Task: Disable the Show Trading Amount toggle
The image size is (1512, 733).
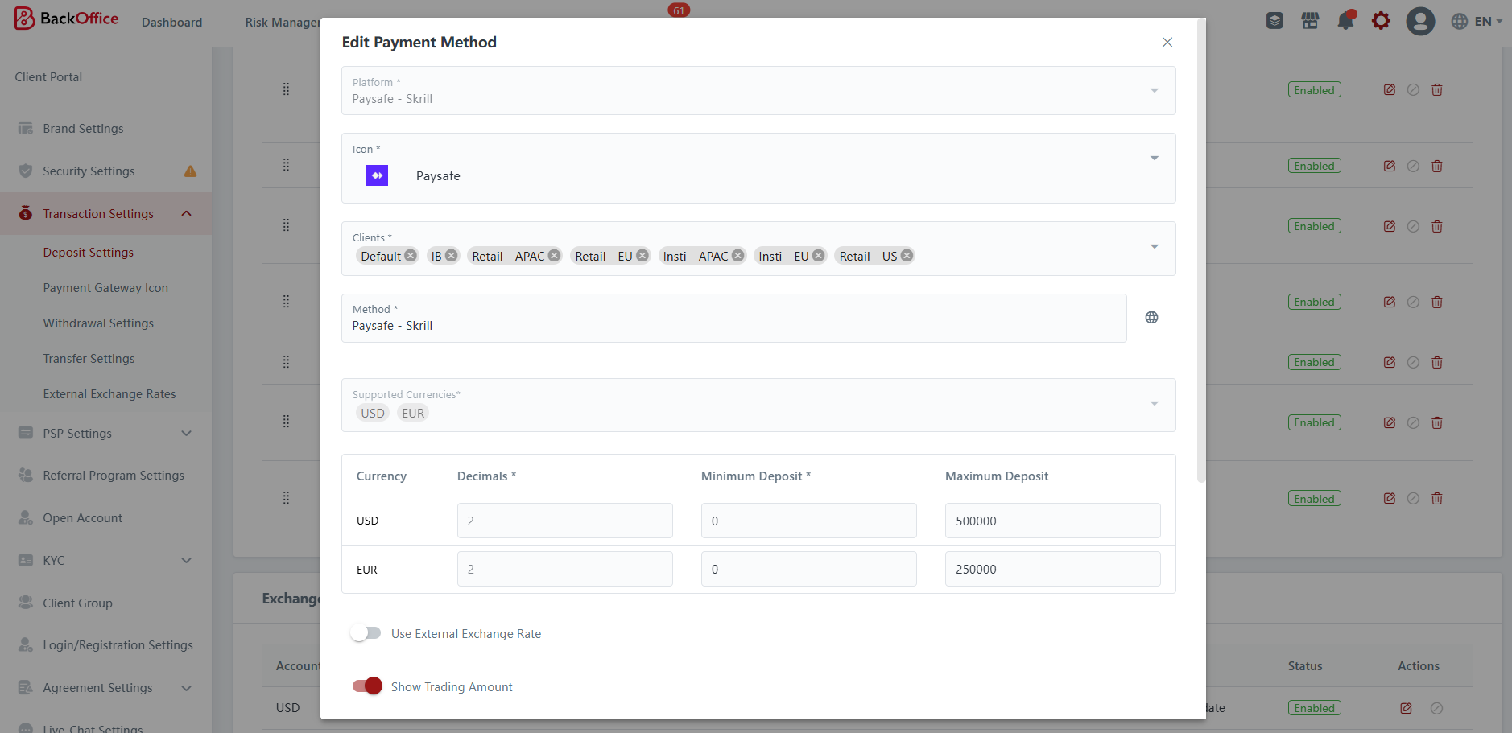Action: (367, 686)
